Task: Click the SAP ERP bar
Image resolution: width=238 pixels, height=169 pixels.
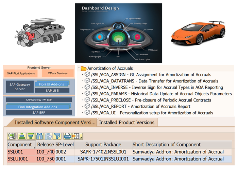Action: click(39, 113)
